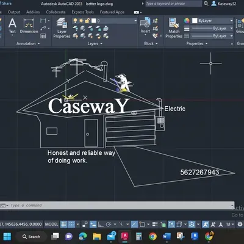Insert a Table from Annotation panel
244x244 pixels.
pyautogui.click(x=43, y=36)
